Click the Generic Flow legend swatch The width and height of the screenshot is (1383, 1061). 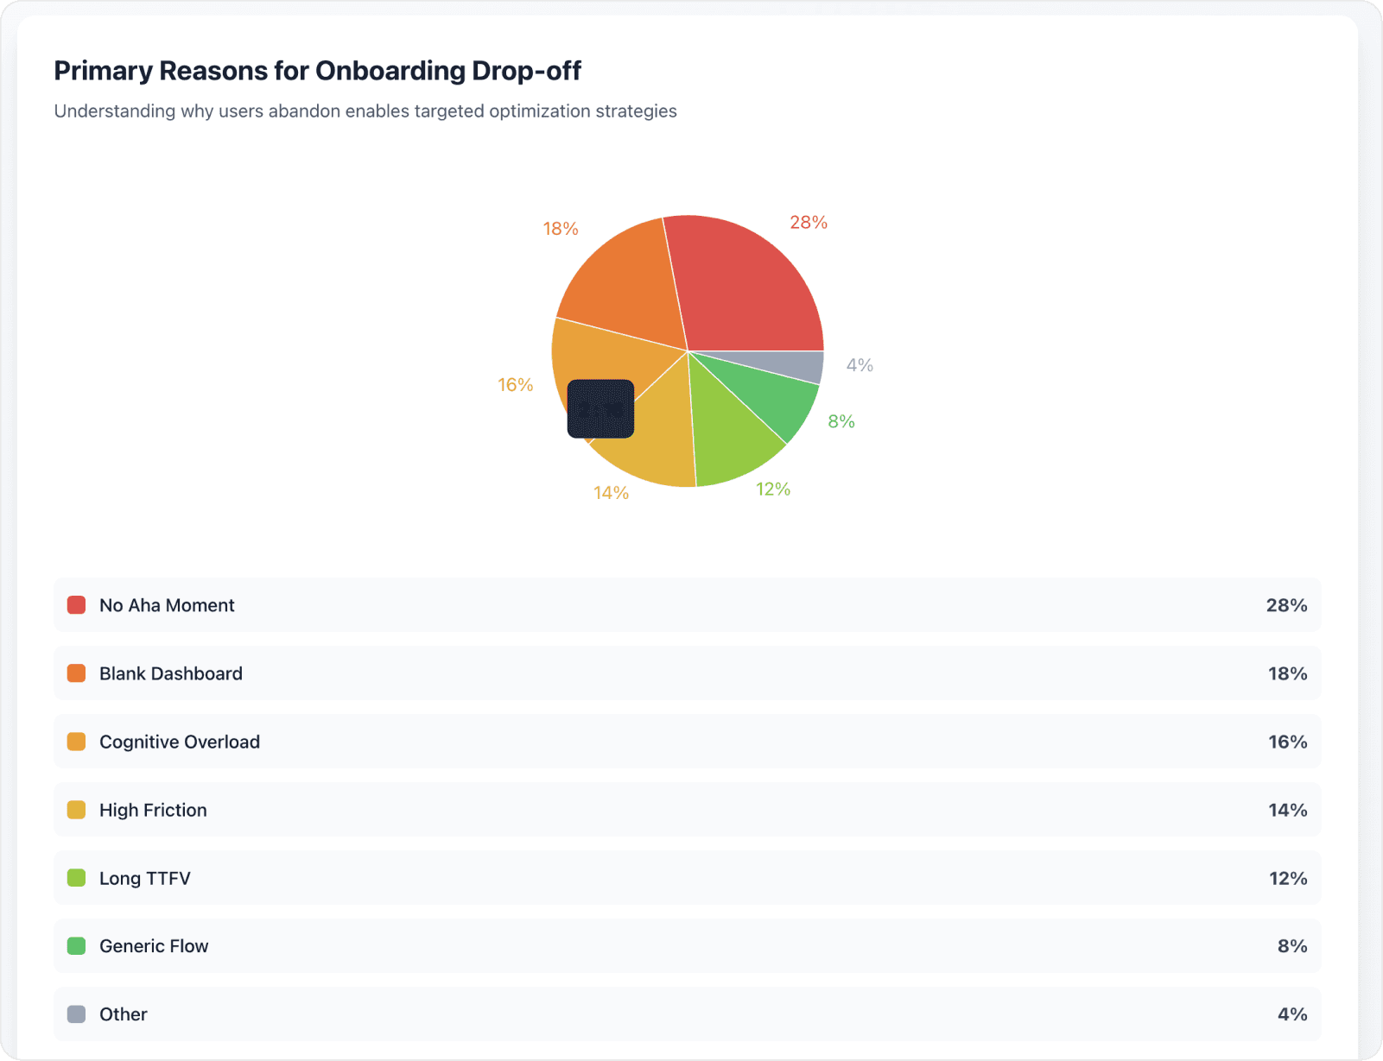[x=76, y=946]
